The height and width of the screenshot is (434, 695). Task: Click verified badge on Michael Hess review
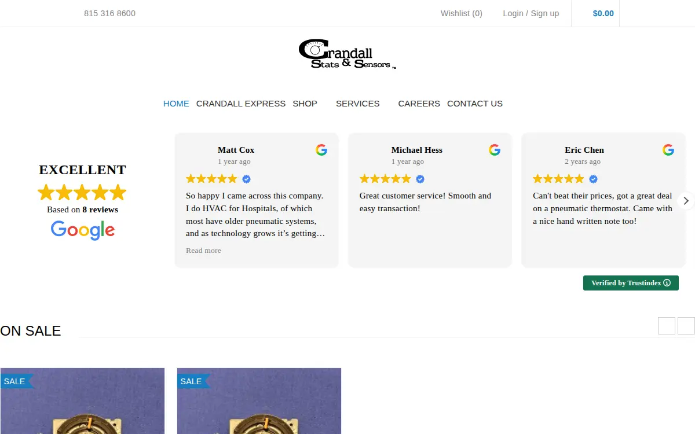coord(420,179)
